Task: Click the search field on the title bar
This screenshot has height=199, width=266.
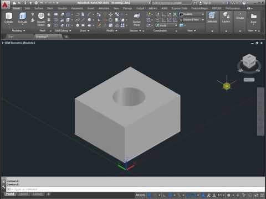Action: [171, 3]
